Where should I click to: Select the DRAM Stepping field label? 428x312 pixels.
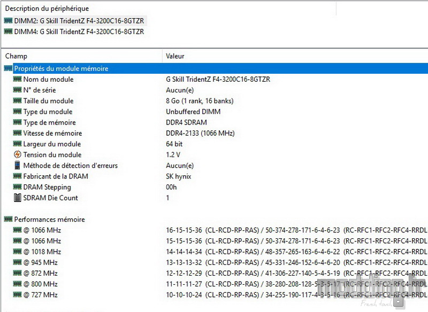(47, 187)
